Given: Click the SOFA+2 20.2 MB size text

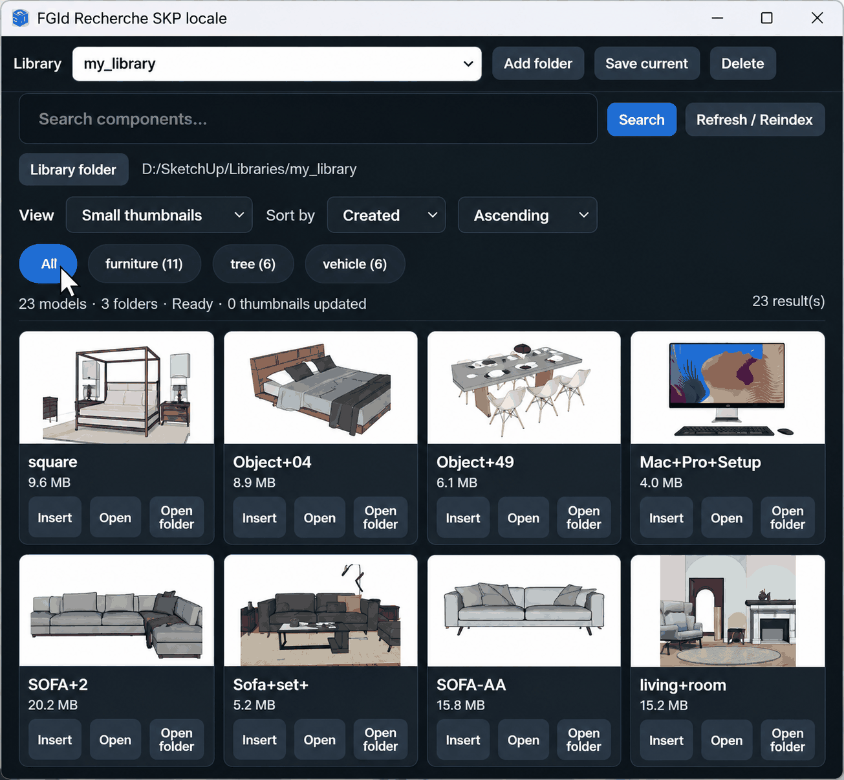Looking at the screenshot, I should [x=53, y=705].
